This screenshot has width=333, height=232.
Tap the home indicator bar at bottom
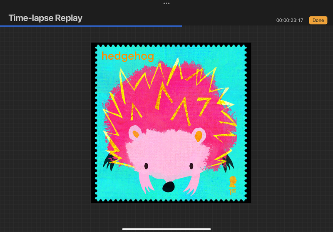166,229
